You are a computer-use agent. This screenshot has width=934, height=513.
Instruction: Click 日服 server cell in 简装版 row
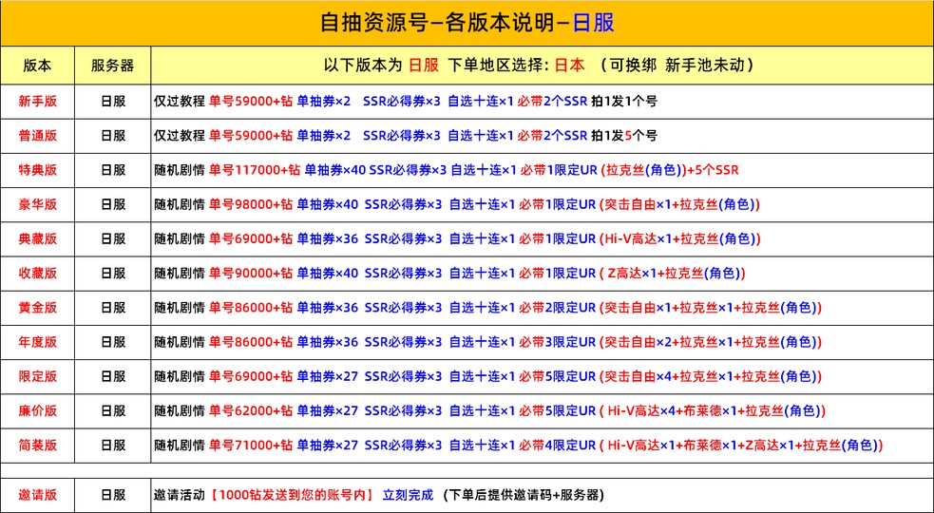113,446
